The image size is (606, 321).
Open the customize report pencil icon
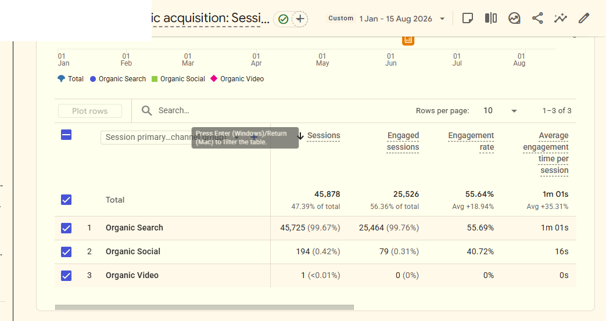click(x=583, y=18)
